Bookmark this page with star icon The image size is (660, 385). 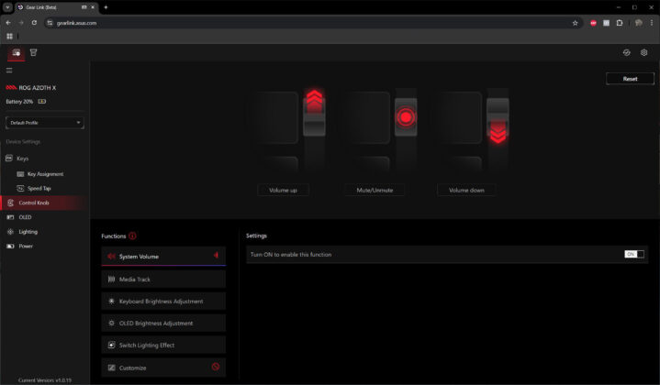click(x=575, y=23)
